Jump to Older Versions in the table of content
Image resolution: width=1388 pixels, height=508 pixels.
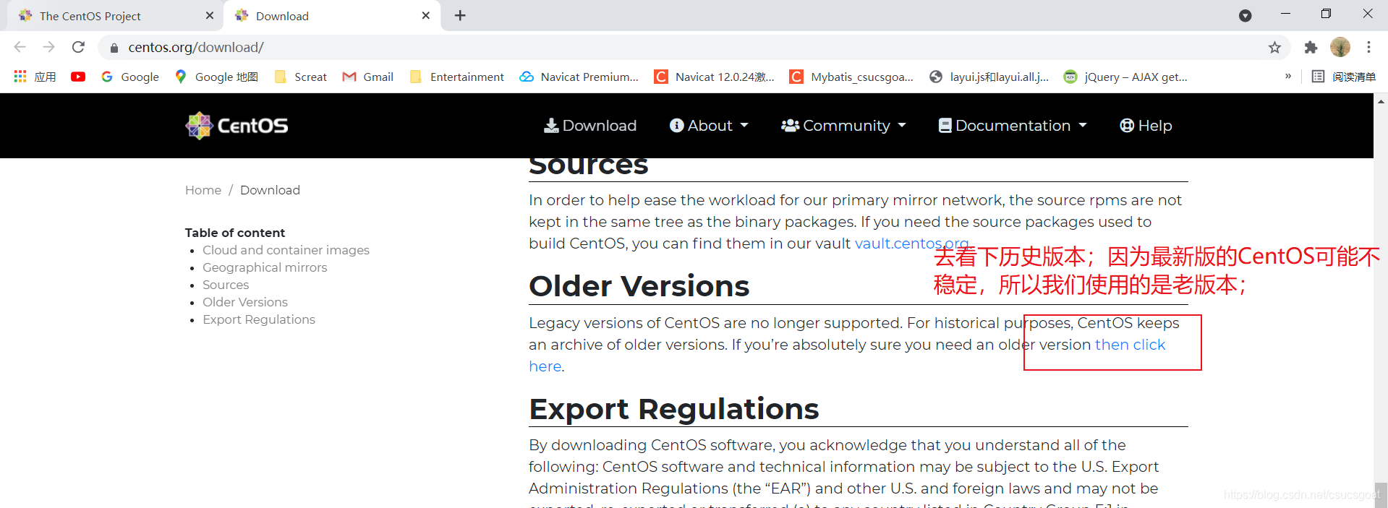[245, 302]
